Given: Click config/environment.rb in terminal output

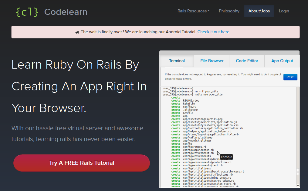Looking at the screenshot, I should [x=198, y=153].
